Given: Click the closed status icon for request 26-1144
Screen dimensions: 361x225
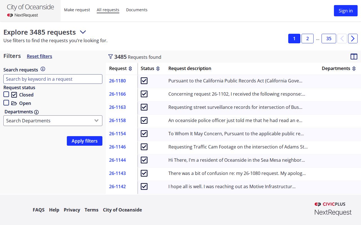Looking at the screenshot, I should pos(144,160).
